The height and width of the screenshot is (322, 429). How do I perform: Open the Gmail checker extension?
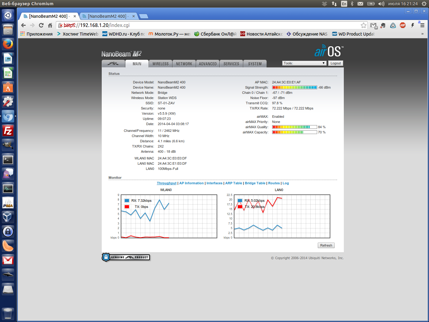(x=374, y=25)
